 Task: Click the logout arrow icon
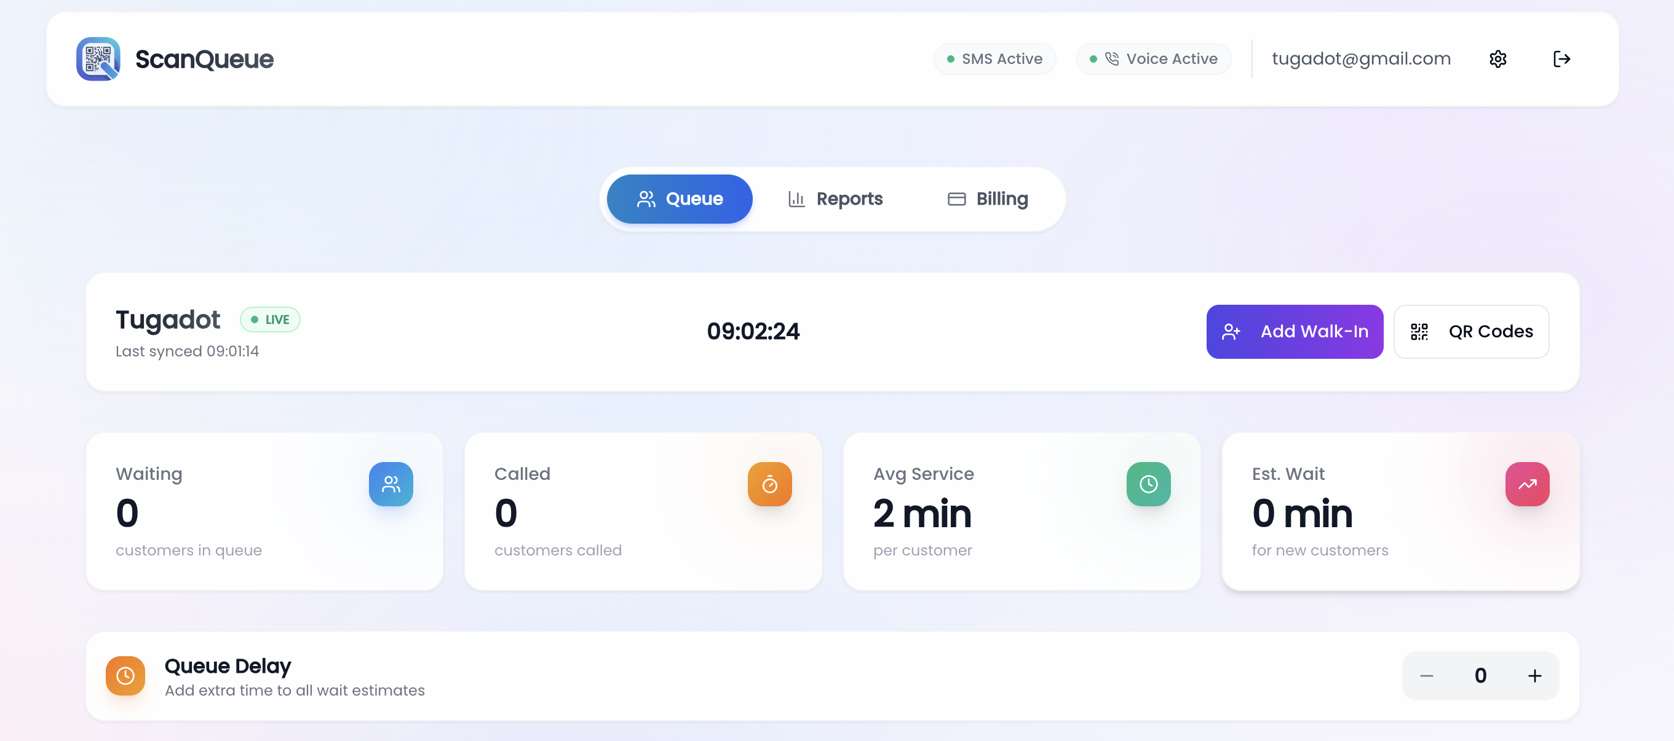tap(1561, 59)
